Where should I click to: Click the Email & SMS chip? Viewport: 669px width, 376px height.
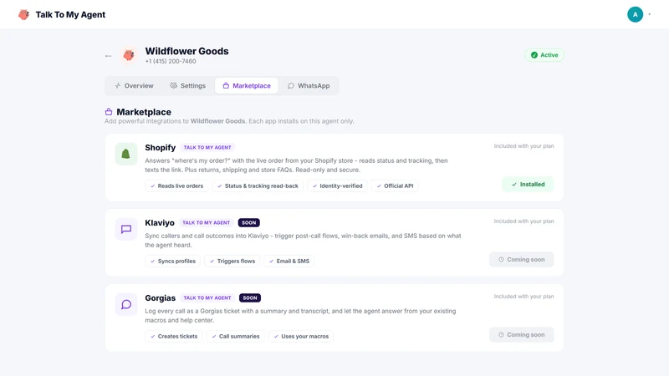click(289, 261)
